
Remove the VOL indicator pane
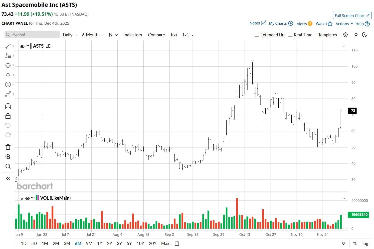pos(22,199)
